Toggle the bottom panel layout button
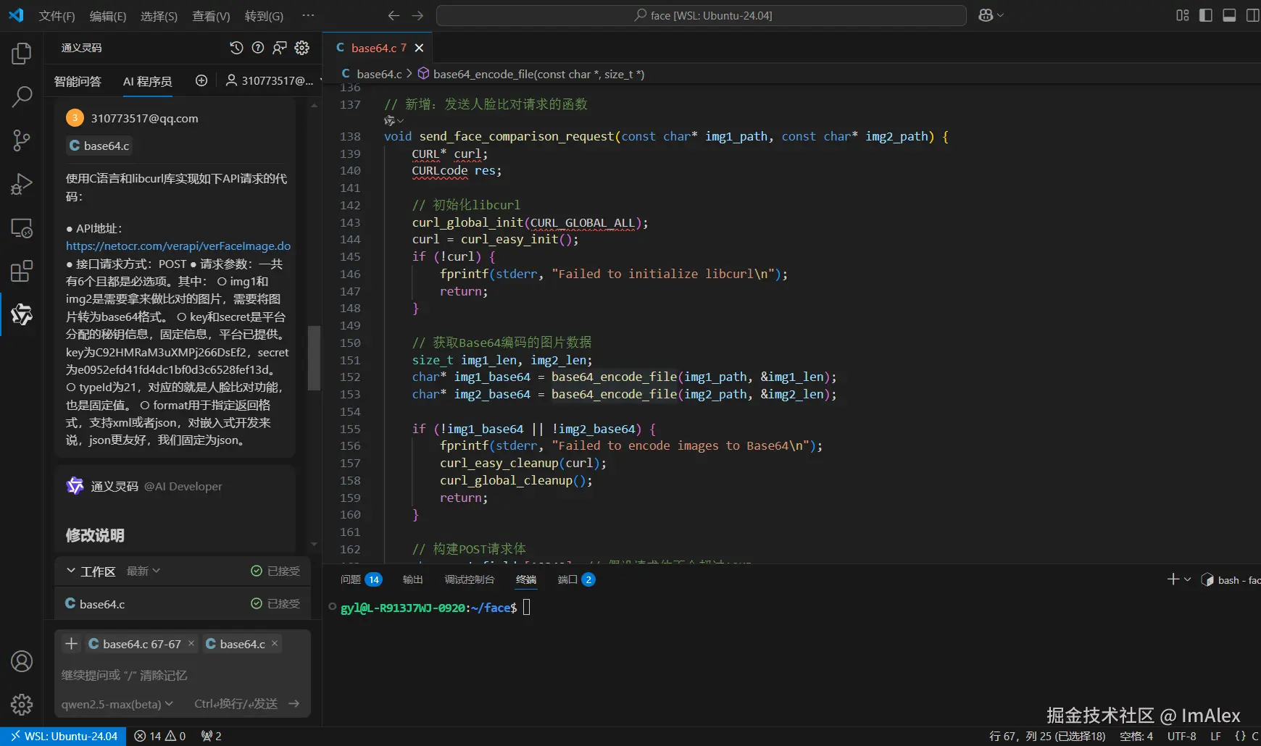The image size is (1261, 746). tap(1229, 15)
